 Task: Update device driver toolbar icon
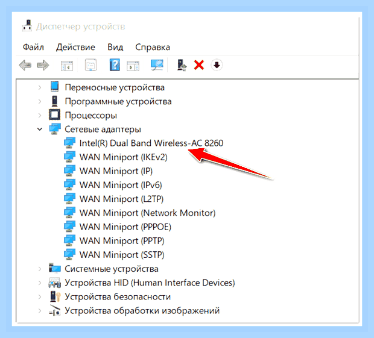pos(182,65)
